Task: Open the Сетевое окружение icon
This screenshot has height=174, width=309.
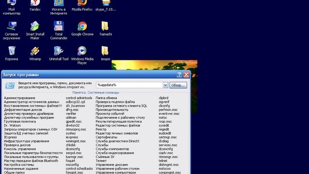Action: pos(12,30)
